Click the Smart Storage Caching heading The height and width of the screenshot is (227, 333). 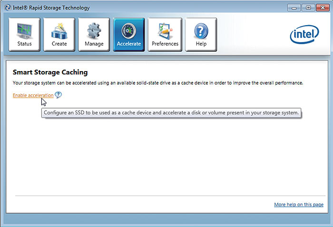pos(50,72)
